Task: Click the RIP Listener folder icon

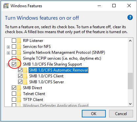Action: coord(19,41)
